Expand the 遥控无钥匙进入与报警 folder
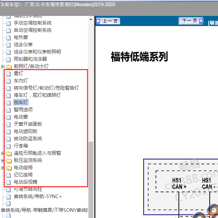 [3, 153]
